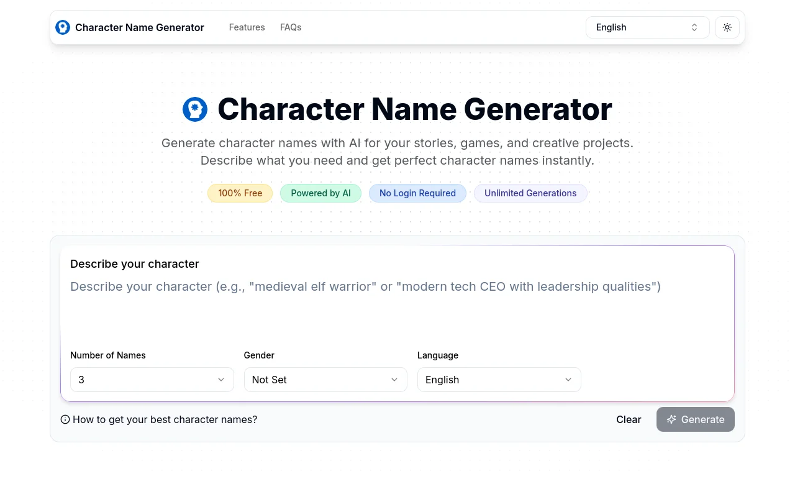795x497 pixels.
Task: Click the logo icon beside the main heading
Action: (x=195, y=109)
